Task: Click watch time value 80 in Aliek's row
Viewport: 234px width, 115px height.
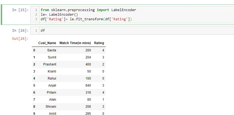Action: tap(89, 99)
